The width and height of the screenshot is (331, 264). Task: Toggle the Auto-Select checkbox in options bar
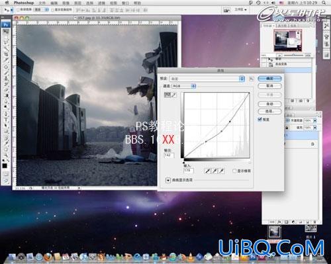coord(19,10)
